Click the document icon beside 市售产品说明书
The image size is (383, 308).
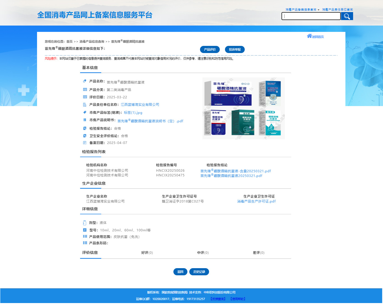85,120
